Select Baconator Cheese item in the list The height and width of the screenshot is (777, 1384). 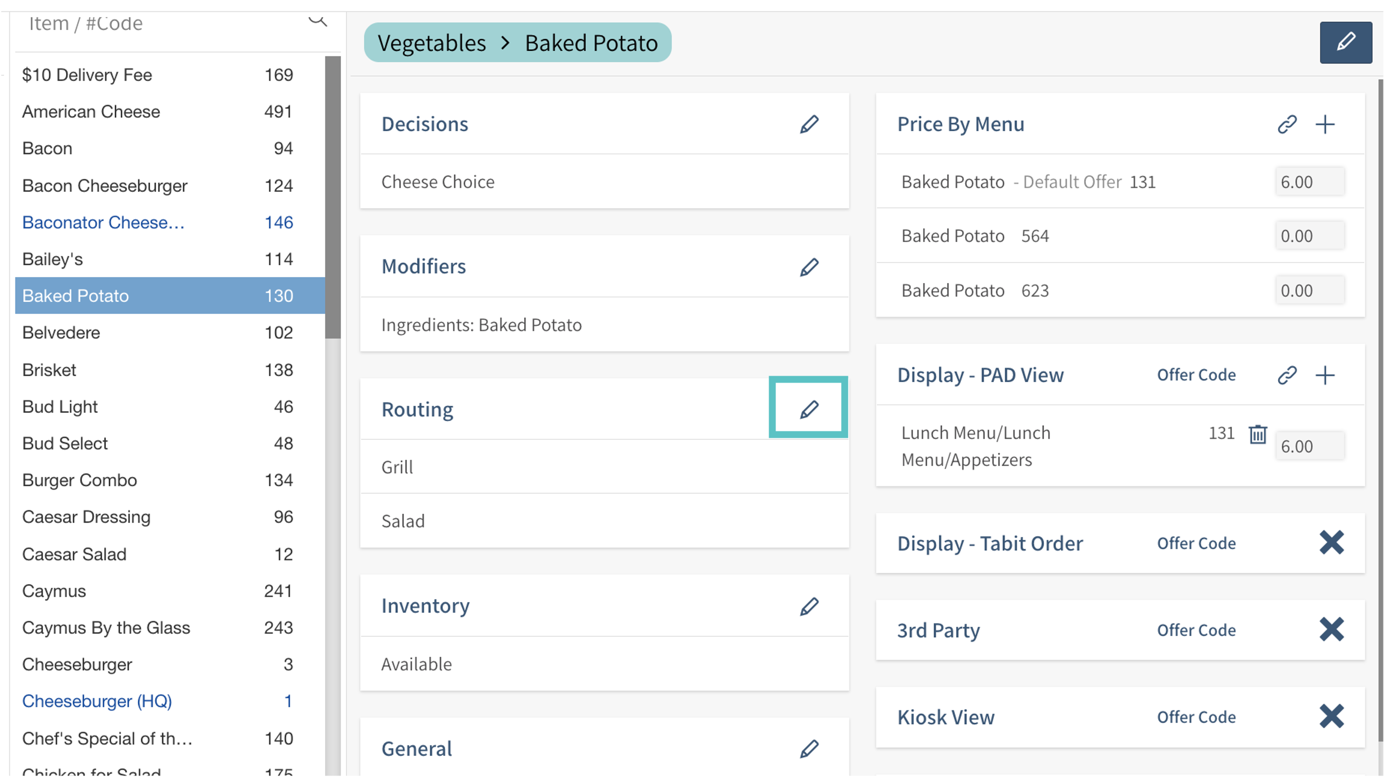[103, 222]
